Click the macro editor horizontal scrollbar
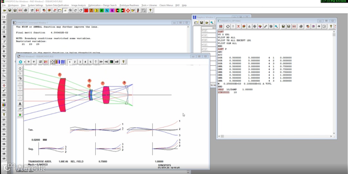 pos(275,136)
